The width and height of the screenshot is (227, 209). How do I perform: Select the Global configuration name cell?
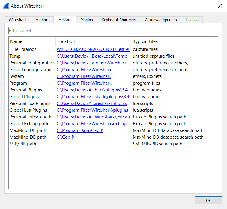30,70
